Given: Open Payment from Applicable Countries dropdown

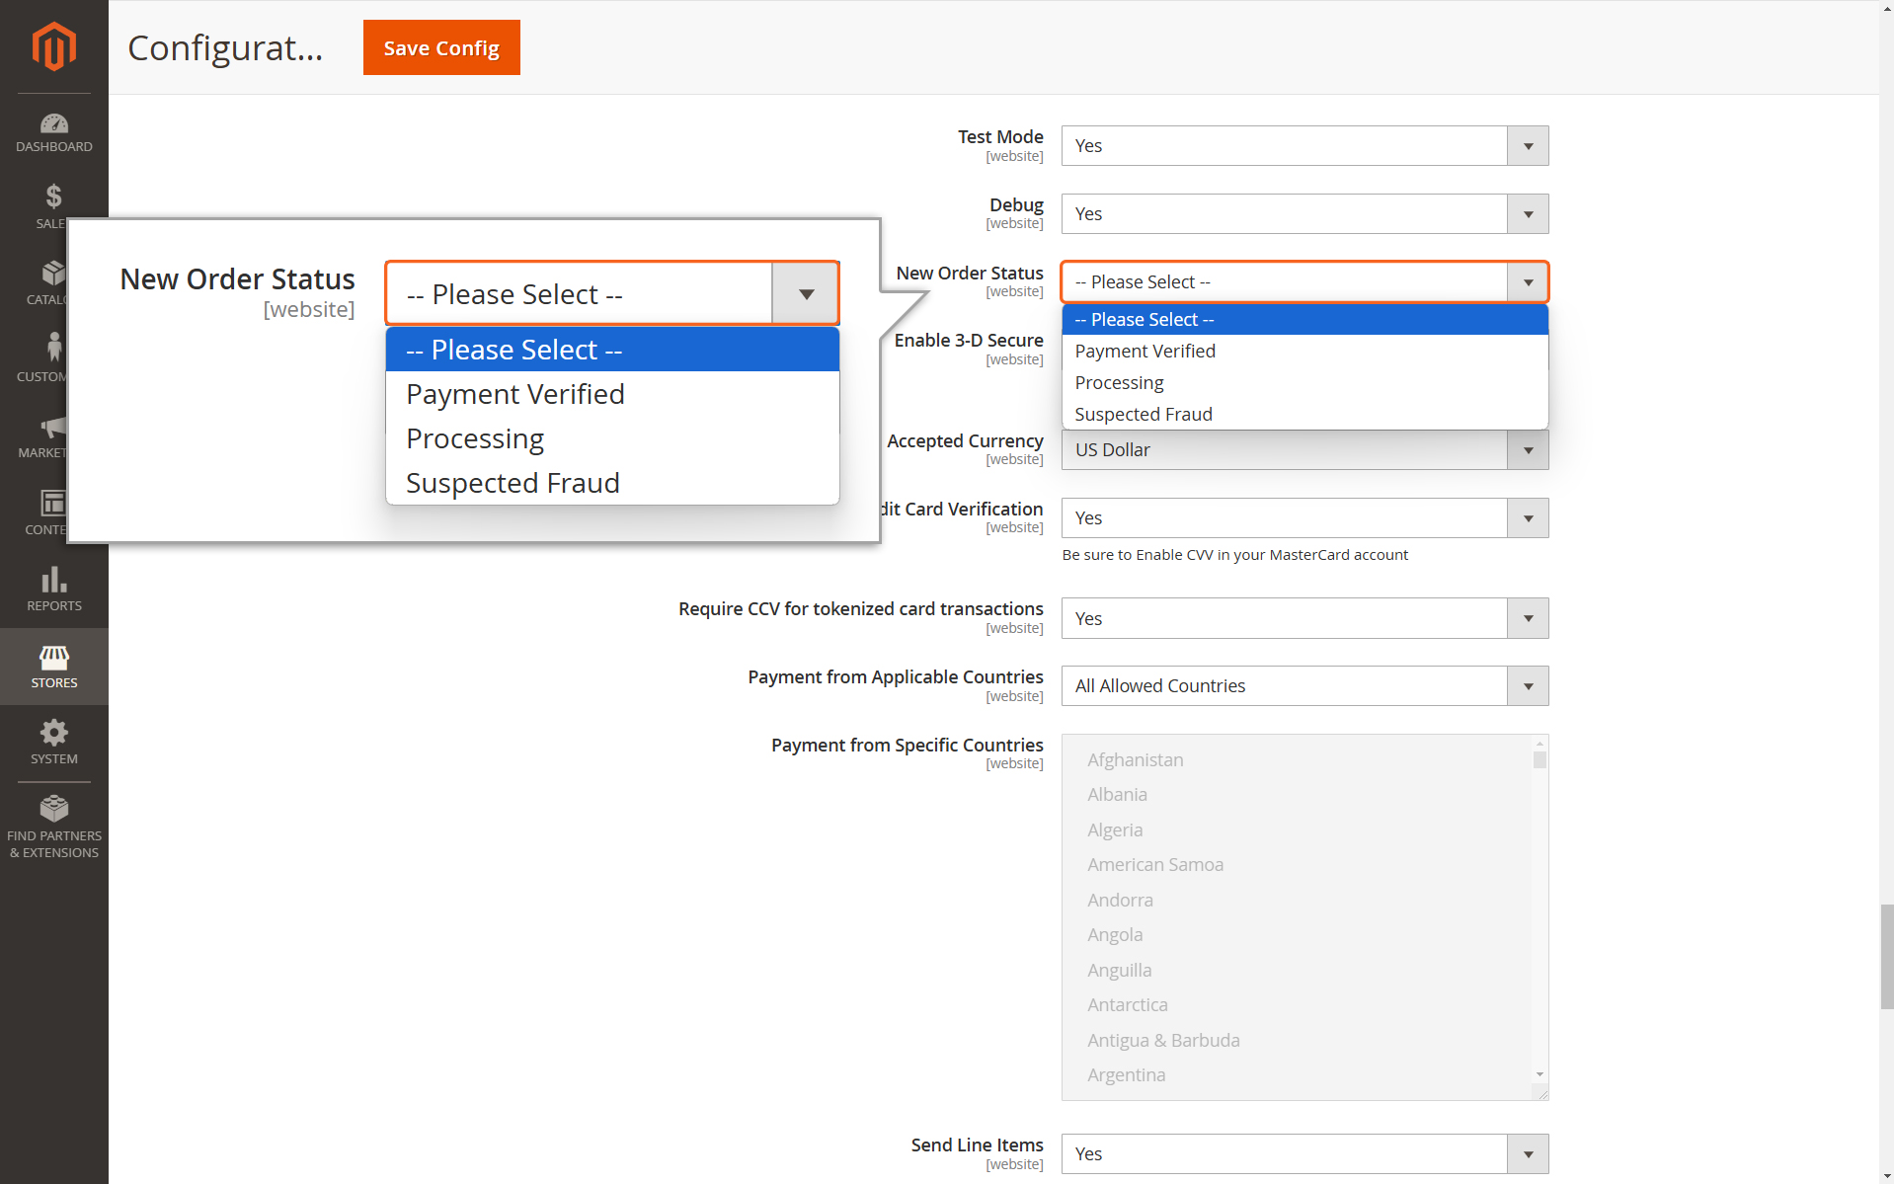Looking at the screenshot, I should pyautogui.click(x=1304, y=686).
